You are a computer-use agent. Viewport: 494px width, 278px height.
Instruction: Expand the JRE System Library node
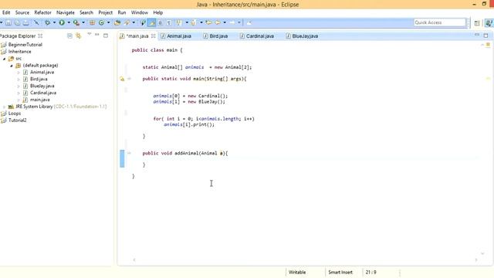point(5,107)
